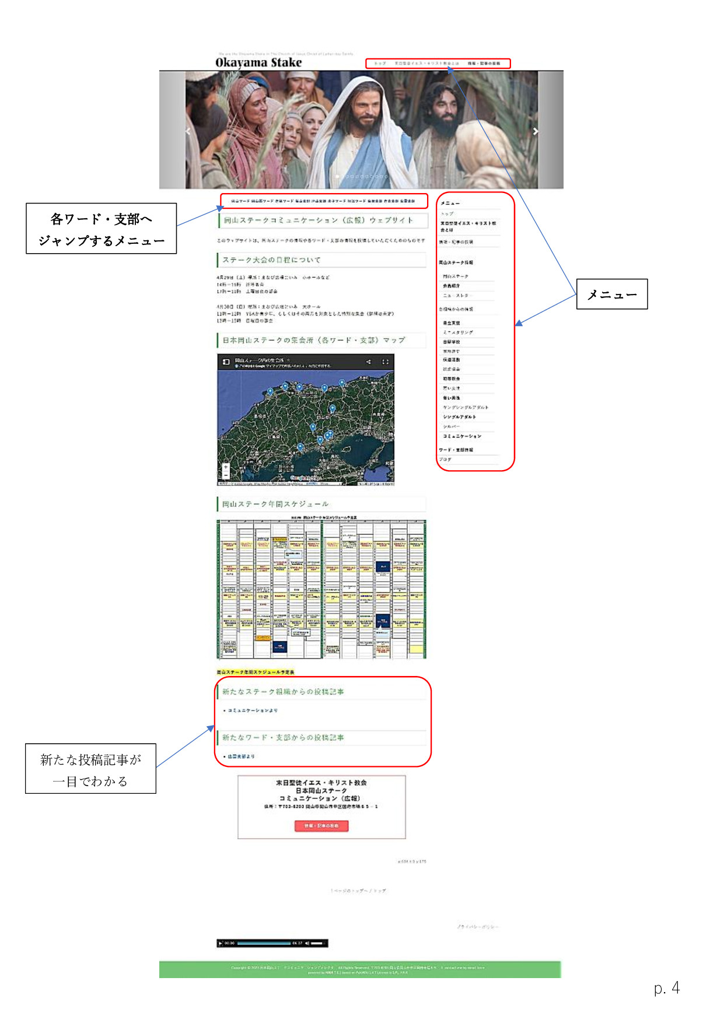
Task: Jump to 出雲支部 in the ward menu
Action: (x=407, y=201)
